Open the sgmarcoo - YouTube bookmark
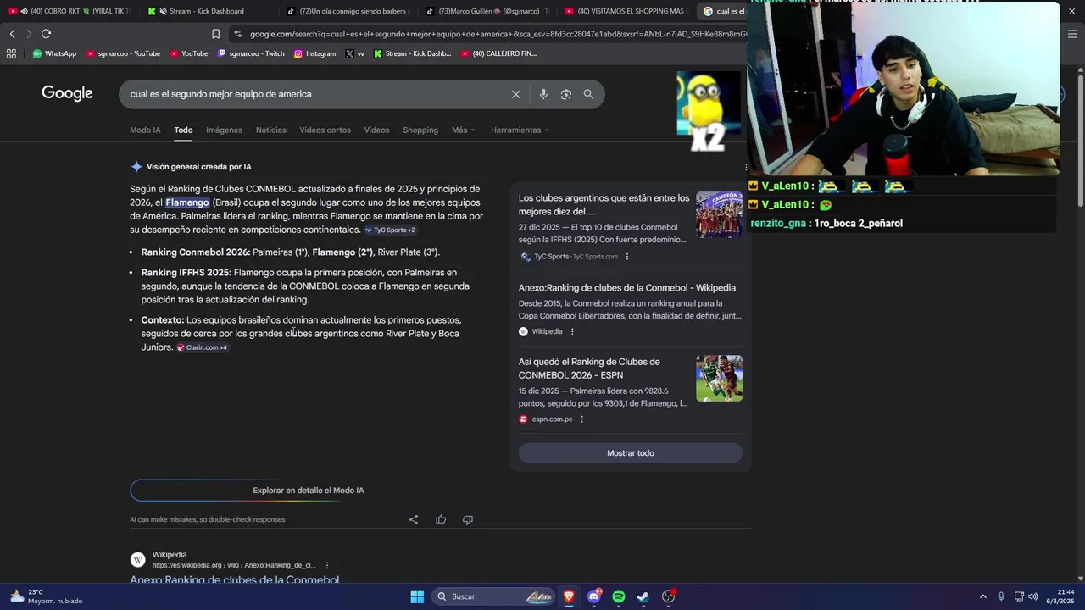Viewport: 1085px width, 610px height. click(x=123, y=53)
